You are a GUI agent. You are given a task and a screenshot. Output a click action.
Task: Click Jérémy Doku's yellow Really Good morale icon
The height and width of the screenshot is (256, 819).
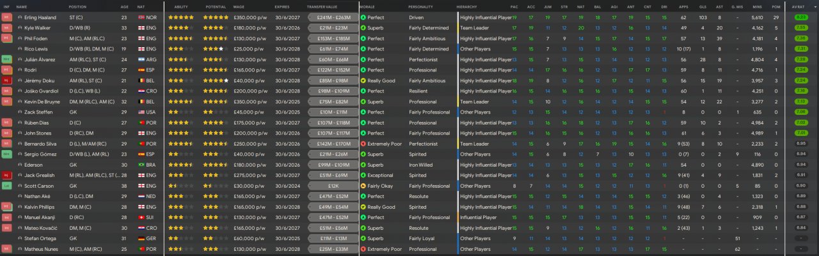coord(363,80)
